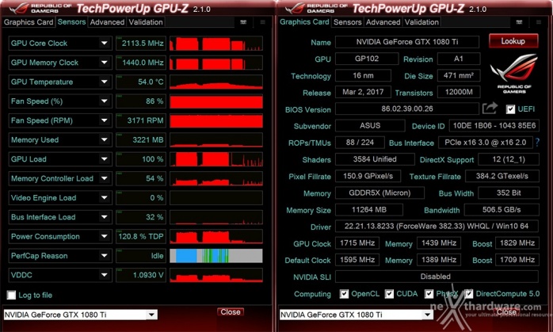Click the PerfCap Reason colored bar graph
Viewport: 553px width, 332px height.
pos(216,255)
